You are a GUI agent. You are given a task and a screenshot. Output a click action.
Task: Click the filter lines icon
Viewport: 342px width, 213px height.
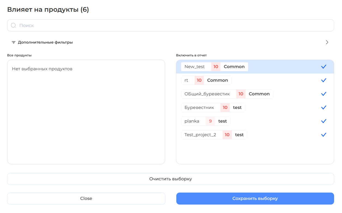click(x=14, y=42)
